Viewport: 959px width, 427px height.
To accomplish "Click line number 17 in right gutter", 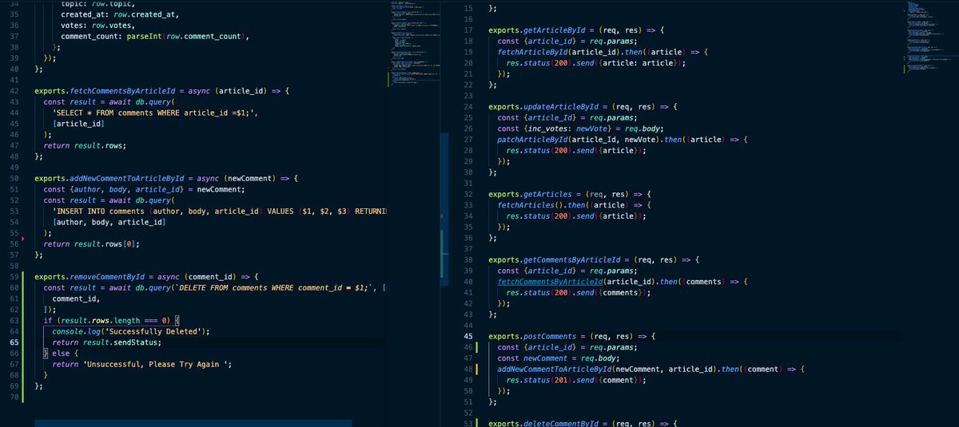I will click(468, 30).
